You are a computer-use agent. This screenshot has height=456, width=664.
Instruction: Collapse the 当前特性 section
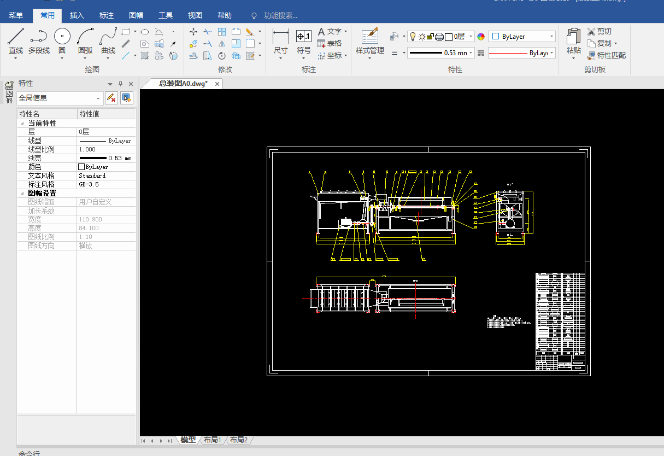coord(22,124)
